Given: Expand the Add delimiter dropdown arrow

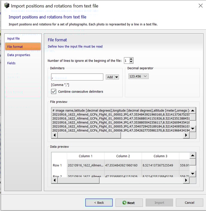Looking at the screenshot, I should (116, 77).
